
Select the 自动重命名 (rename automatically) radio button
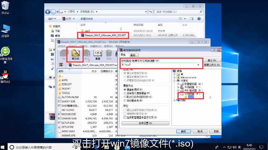pyautogui.click(x=125, y=100)
